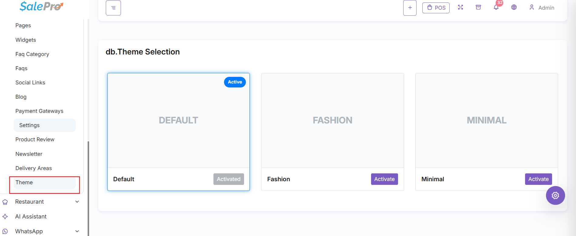Open the archive box icon in header

[478, 7]
